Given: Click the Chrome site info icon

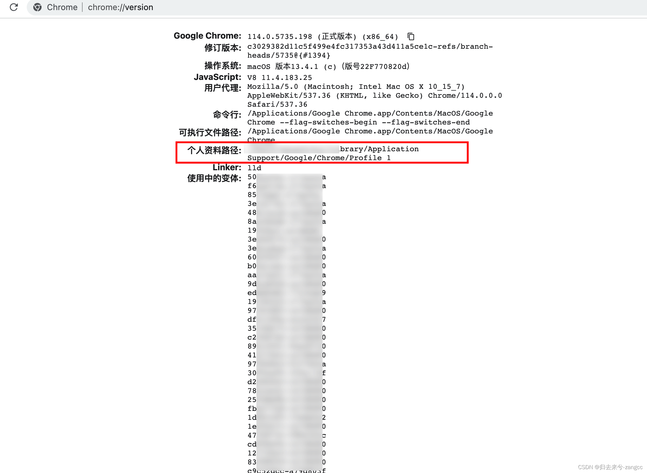Looking at the screenshot, I should 37,7.
